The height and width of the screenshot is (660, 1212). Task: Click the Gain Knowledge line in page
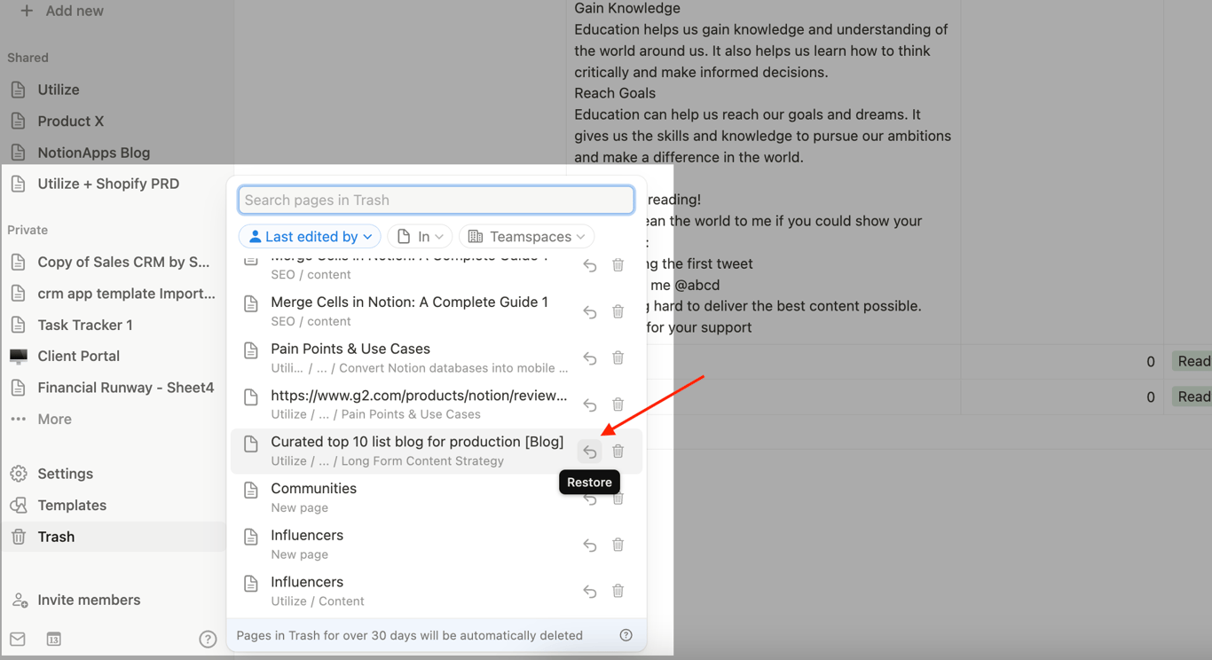[627, 9]
